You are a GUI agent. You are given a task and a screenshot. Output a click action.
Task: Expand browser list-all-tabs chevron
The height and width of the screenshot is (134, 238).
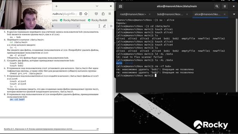tap(97, 6)
